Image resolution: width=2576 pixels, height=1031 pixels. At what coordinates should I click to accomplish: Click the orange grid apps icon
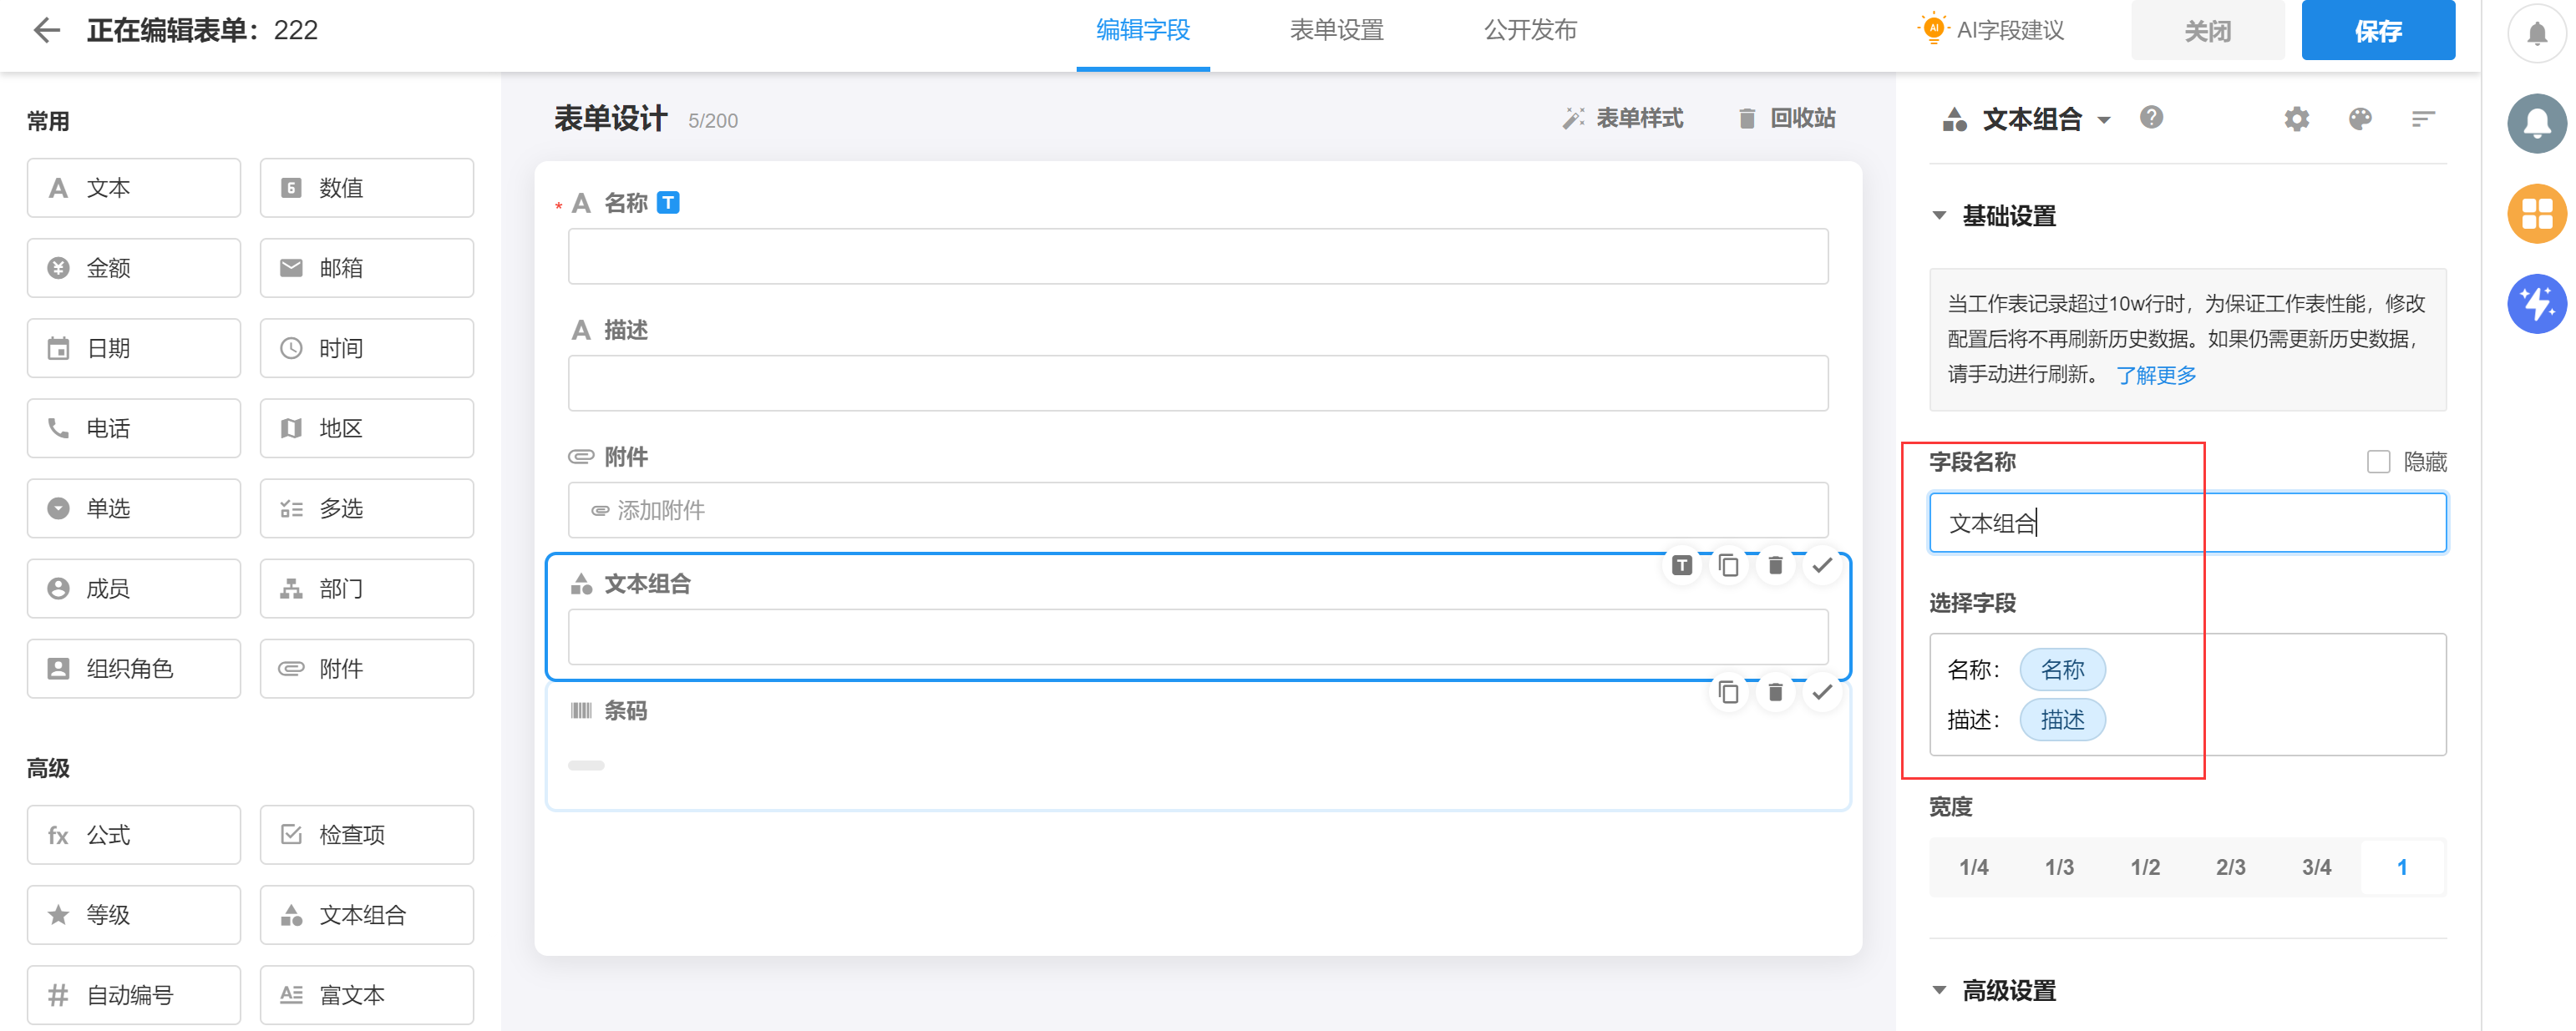pyautogui.click(x=2536, y=214)
